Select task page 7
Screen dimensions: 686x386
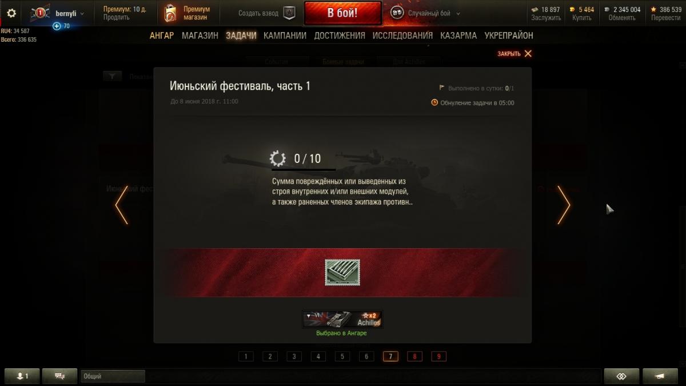tap(390, 356)
